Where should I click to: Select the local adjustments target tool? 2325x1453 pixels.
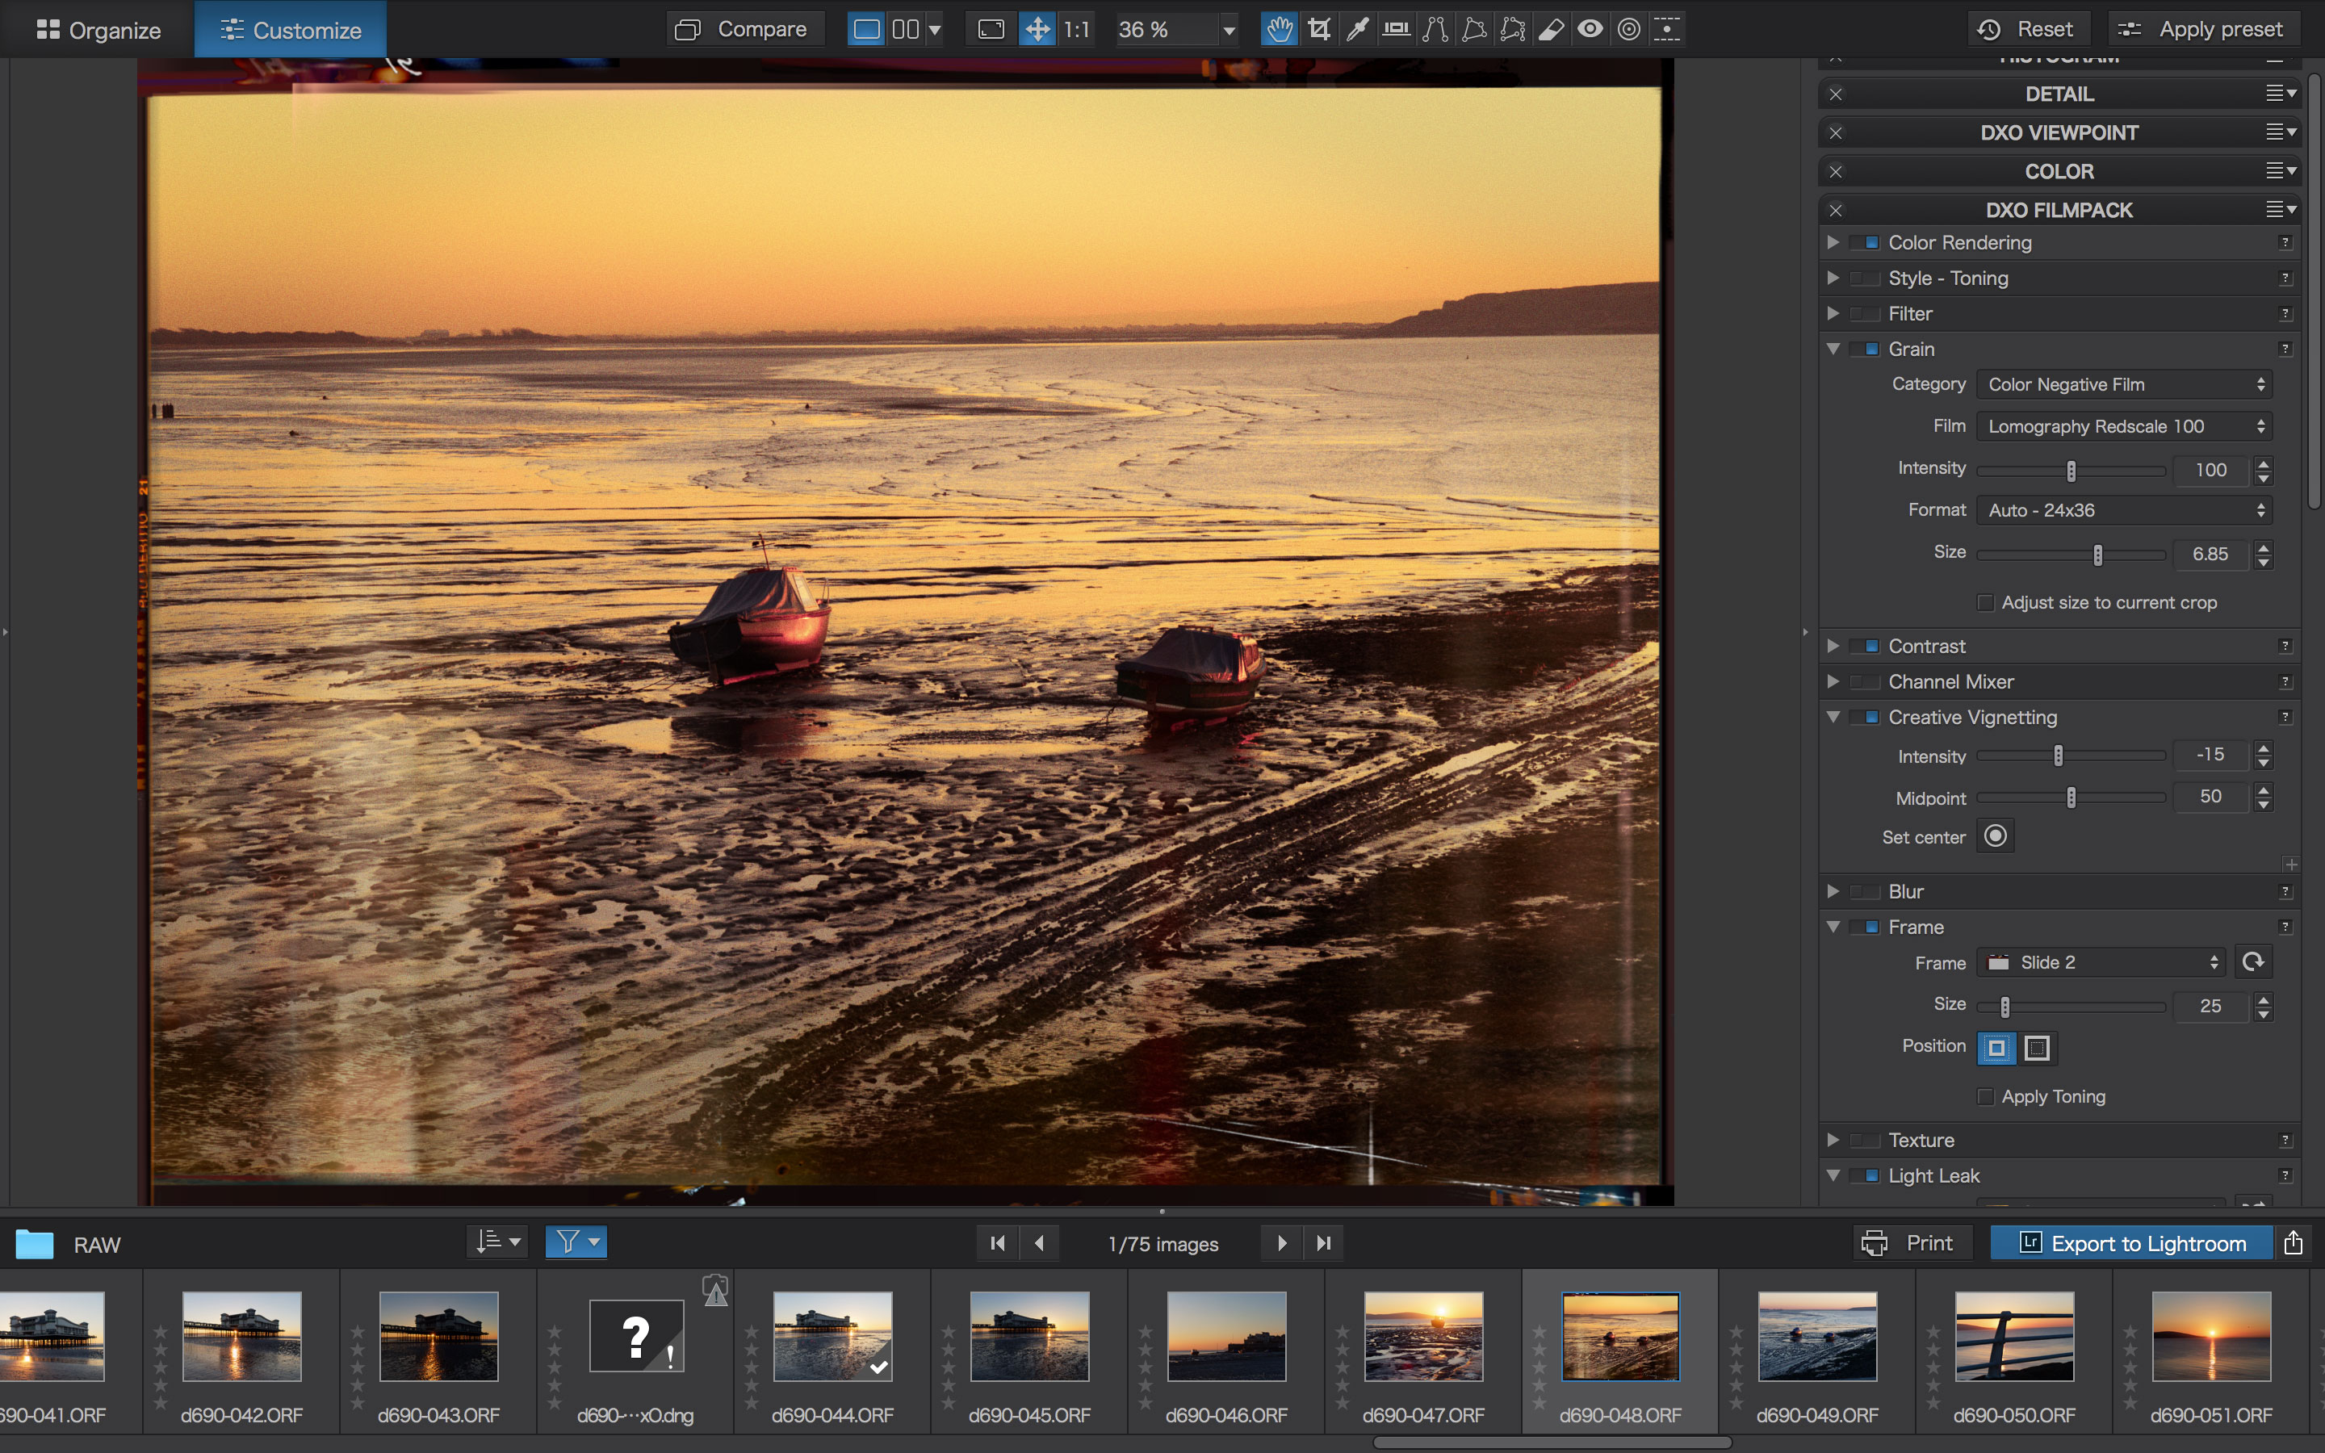point(1628,30)
